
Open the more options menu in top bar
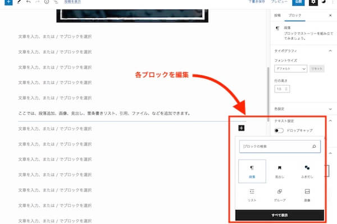[x=333, y=2]
